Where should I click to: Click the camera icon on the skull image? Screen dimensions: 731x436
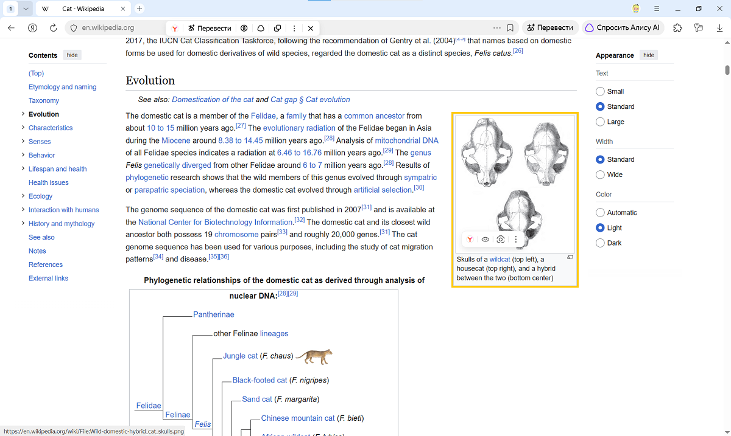501,240
